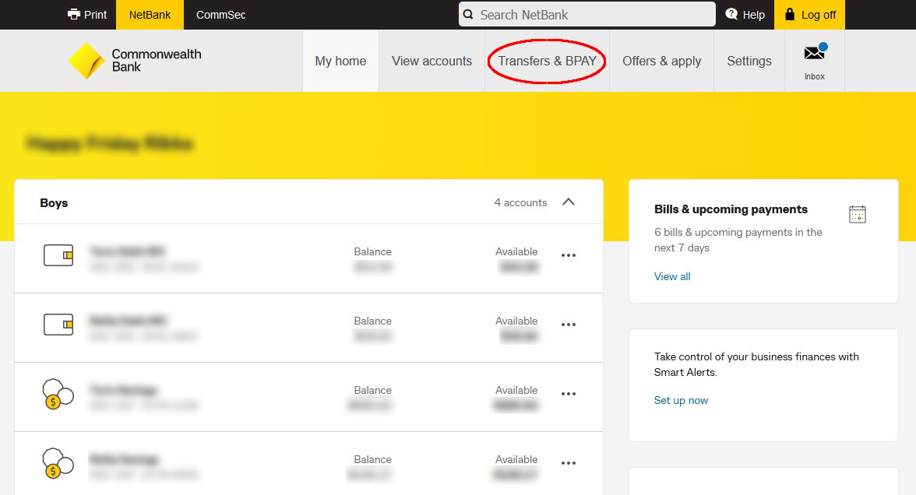916x495 pixels.
Task: Open three-dot menu for second account
Action: [569, 325]
